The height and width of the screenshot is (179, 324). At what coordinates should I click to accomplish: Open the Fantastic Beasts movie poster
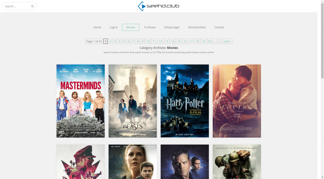click(x=133, y=101)
